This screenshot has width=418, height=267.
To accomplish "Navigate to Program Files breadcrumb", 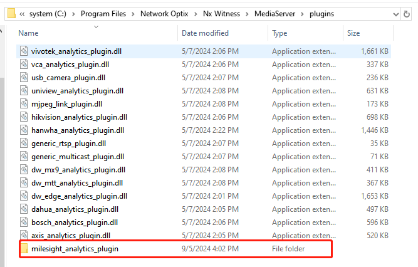I will coord(103,14).
